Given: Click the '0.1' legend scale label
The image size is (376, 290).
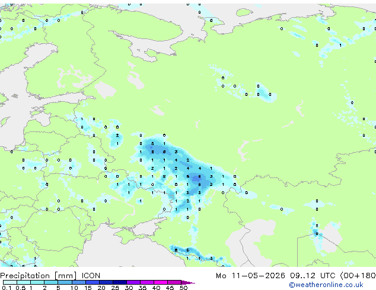Looking at the screenshot, I should tap(7, 288).
